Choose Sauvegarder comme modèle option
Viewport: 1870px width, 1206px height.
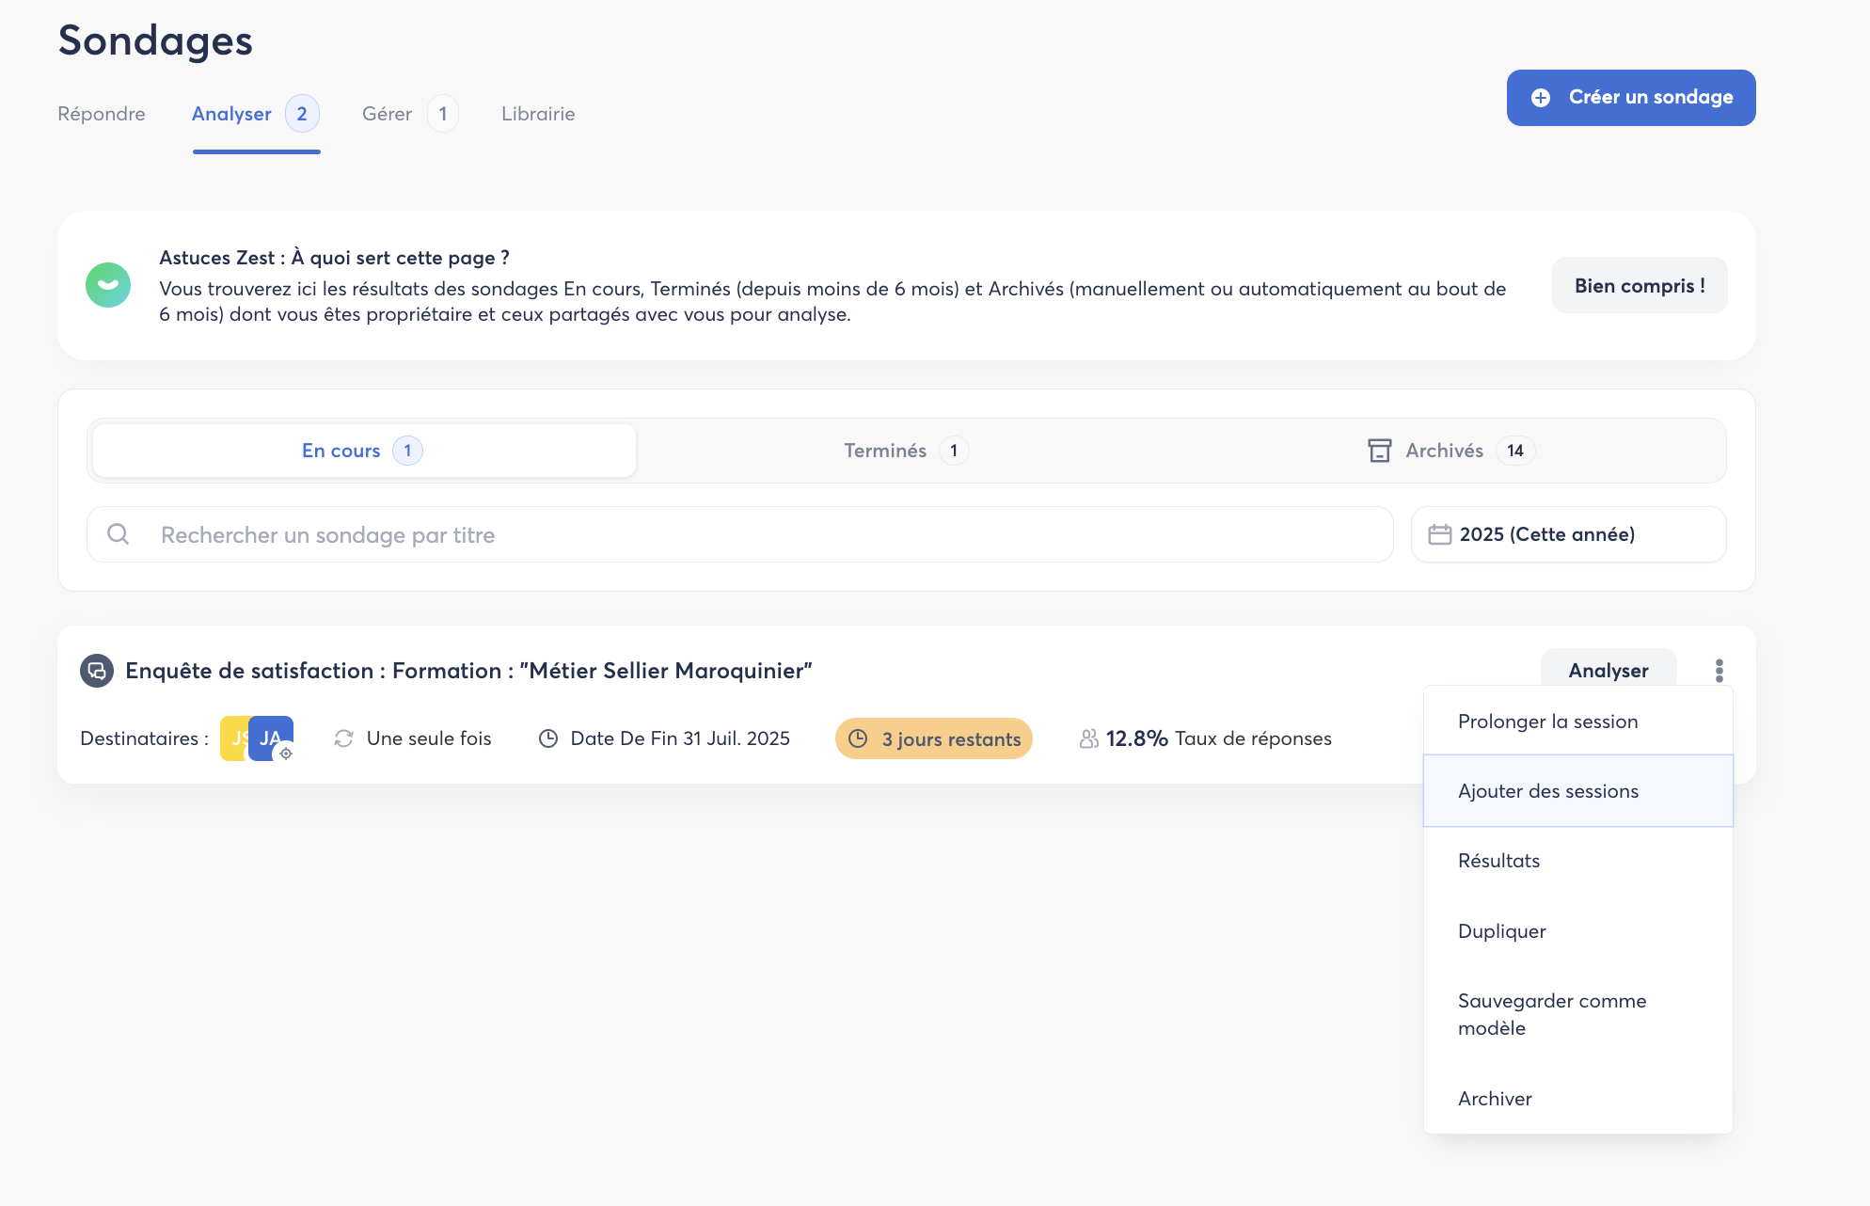pyautogui.click(x=1551, y=1014)
